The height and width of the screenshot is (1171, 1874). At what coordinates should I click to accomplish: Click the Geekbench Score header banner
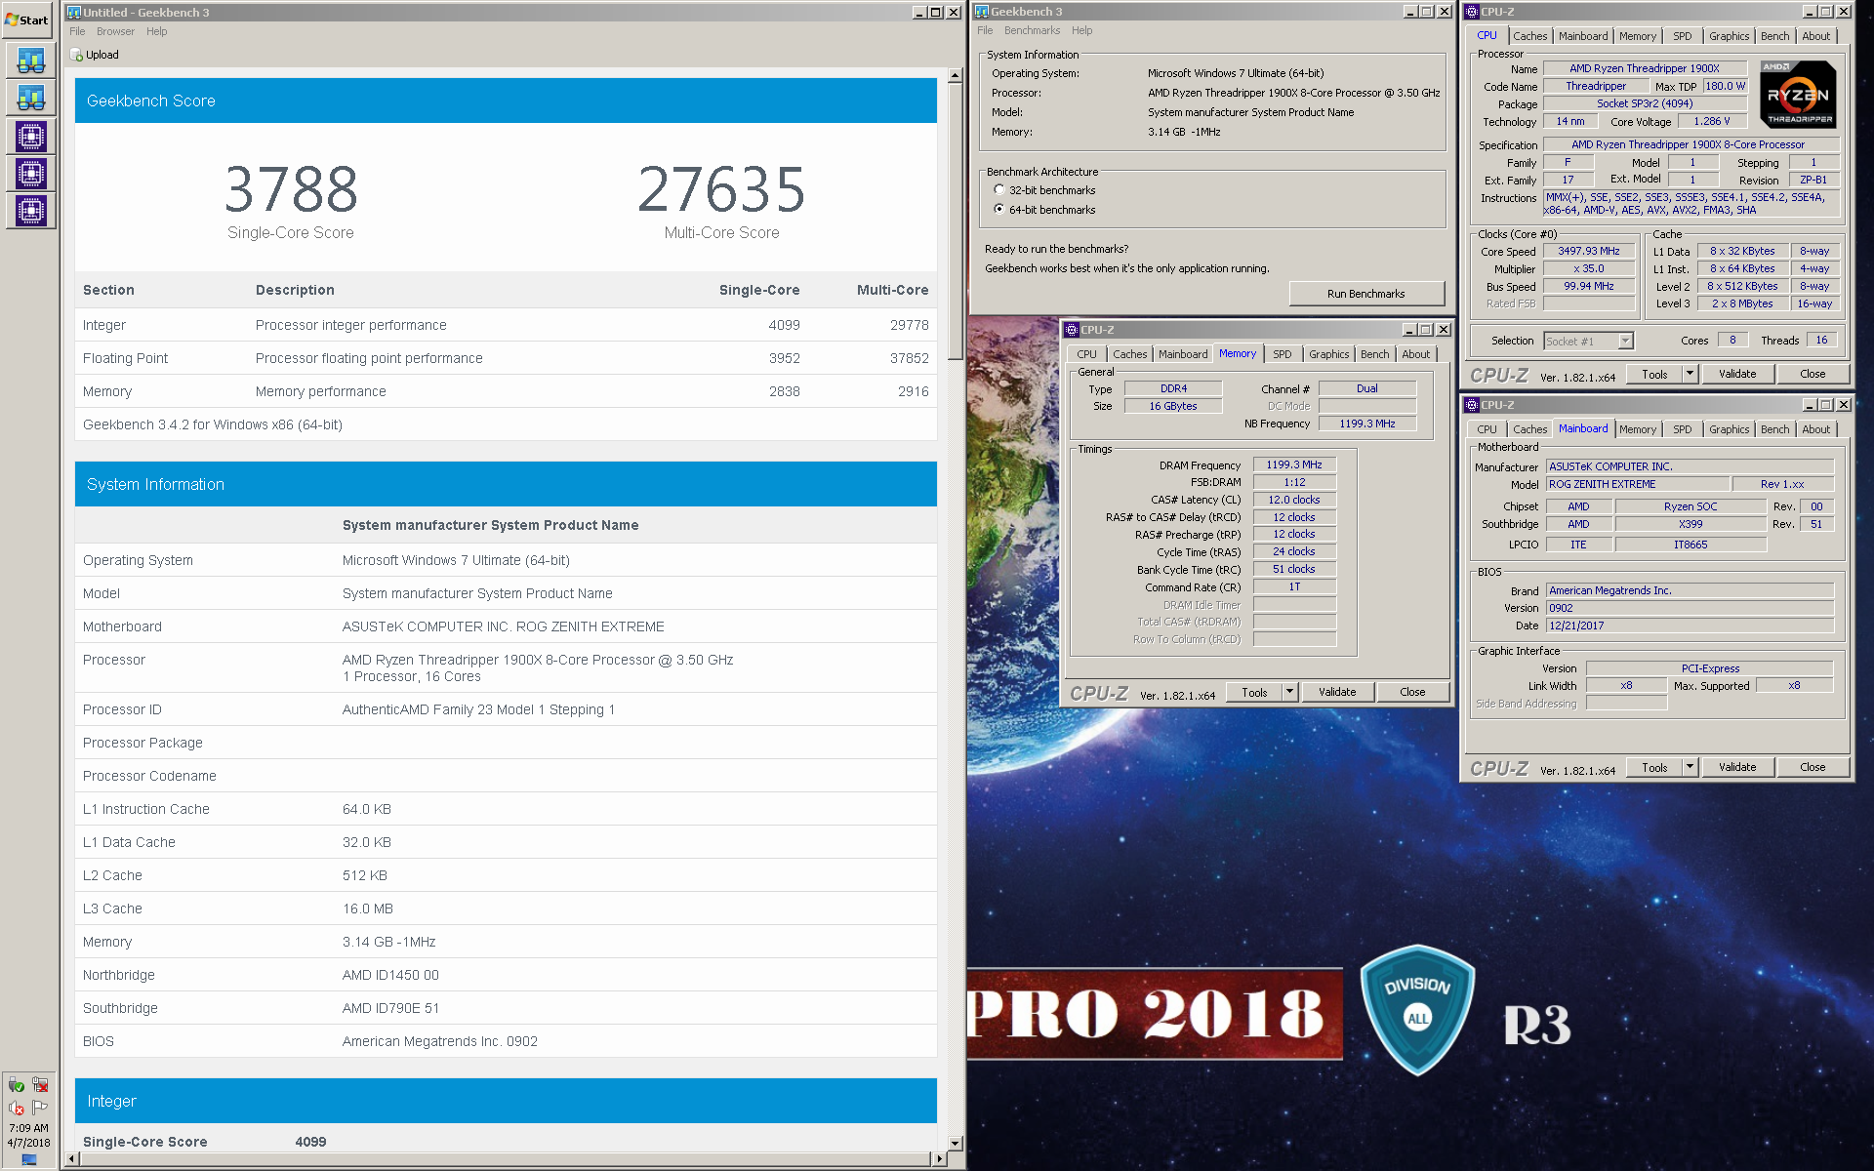pos(506,101)
